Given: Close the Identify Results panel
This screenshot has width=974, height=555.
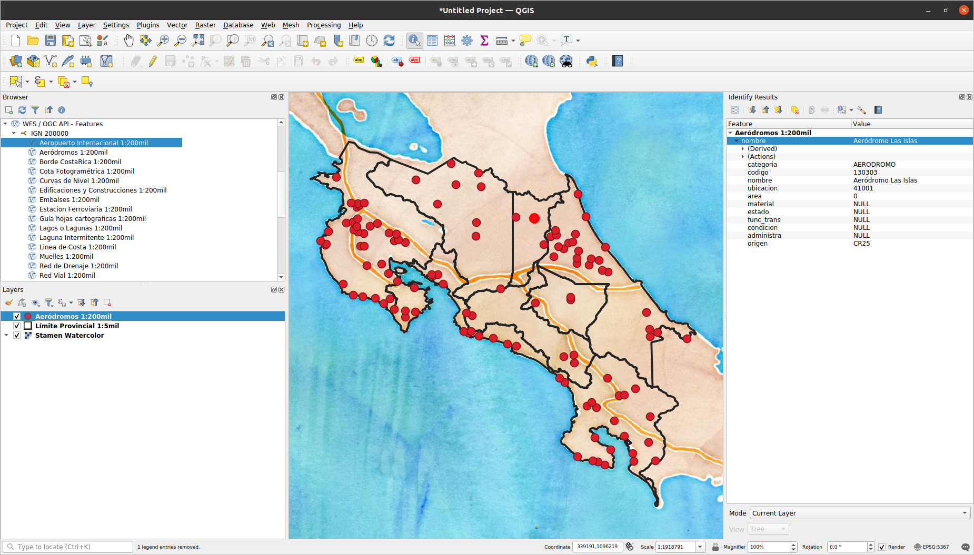Looking at the screenshot, I should click(969, 97).
